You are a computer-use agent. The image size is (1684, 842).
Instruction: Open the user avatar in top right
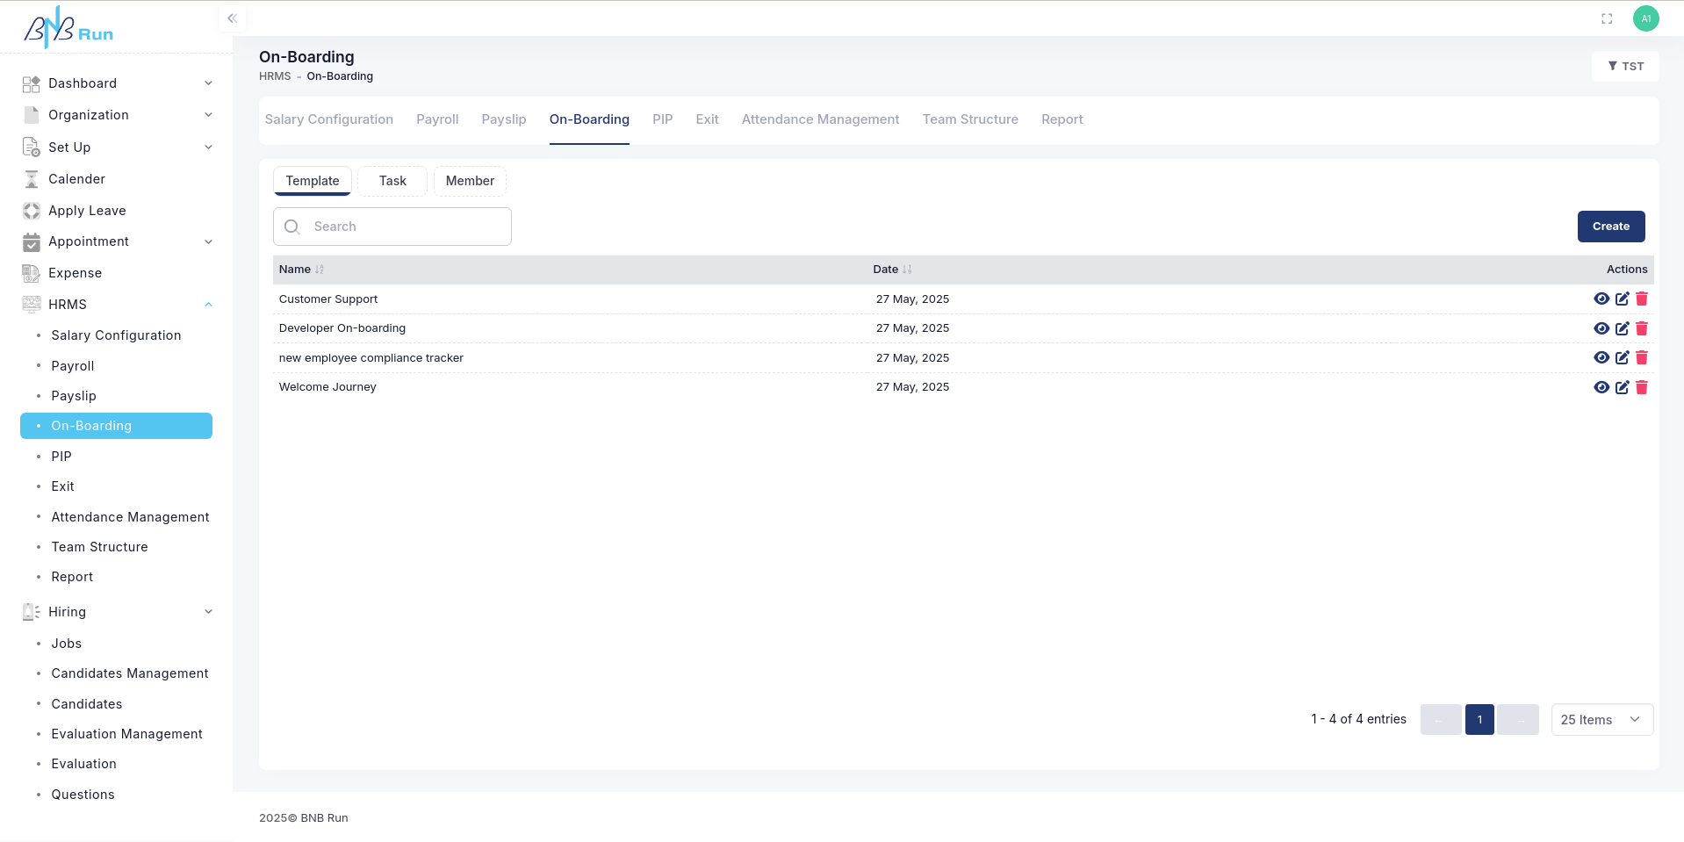1645,18
